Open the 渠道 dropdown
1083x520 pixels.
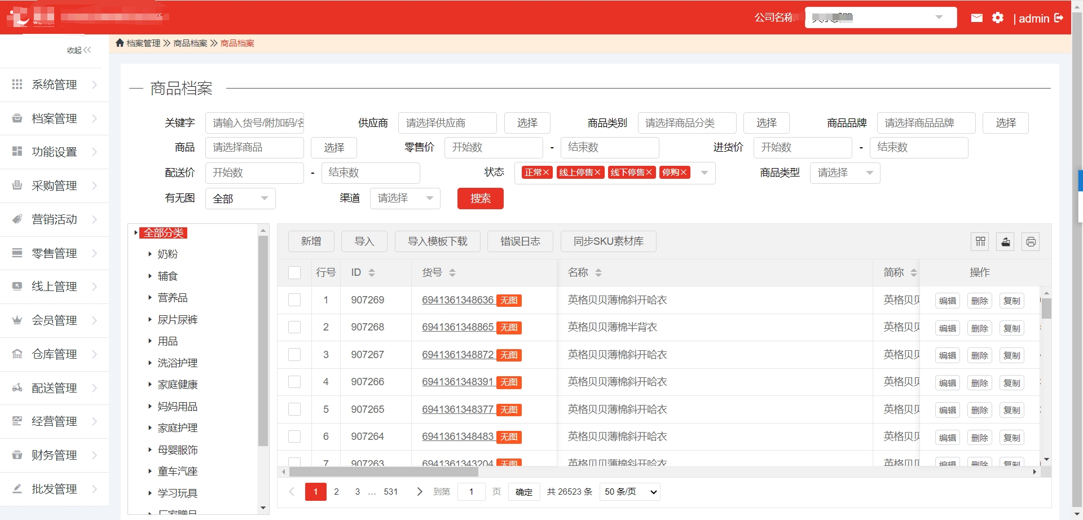click(405, 198)
